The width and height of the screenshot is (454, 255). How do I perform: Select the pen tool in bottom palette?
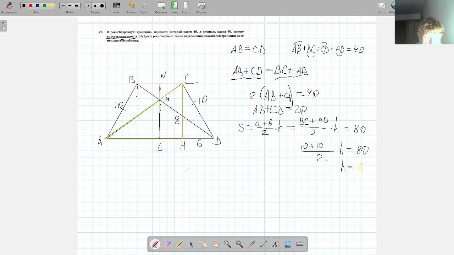click(155, 244)
